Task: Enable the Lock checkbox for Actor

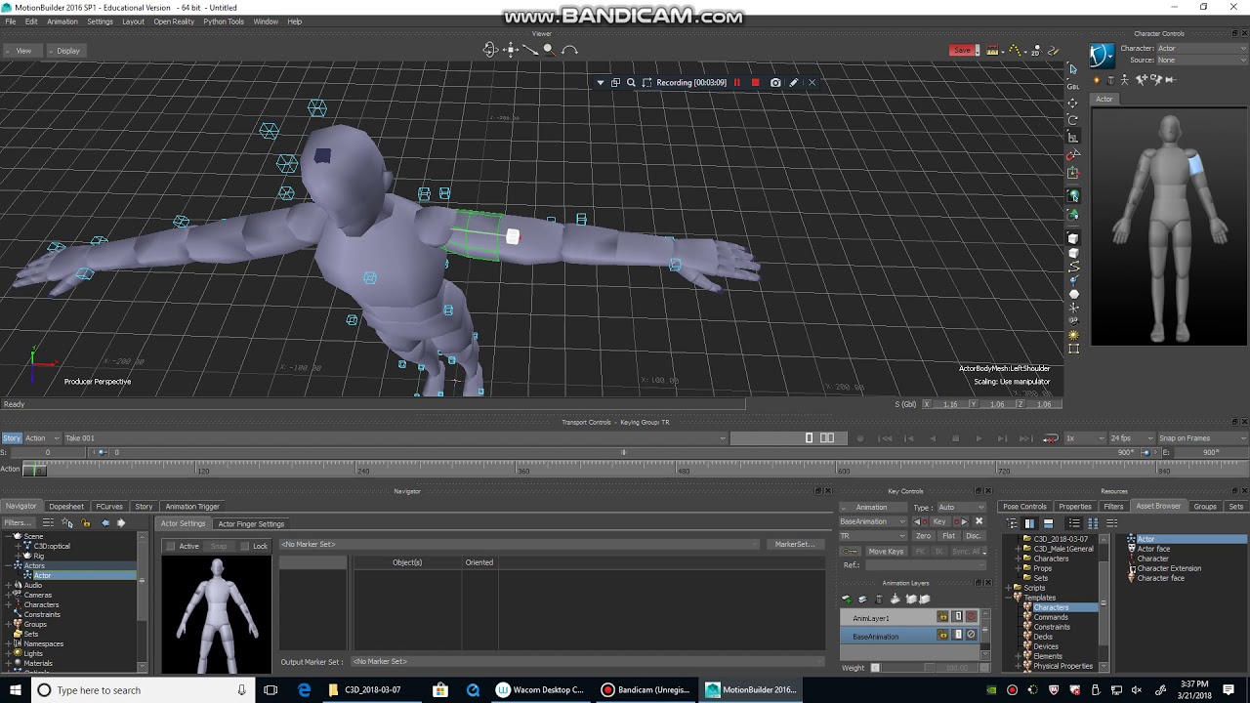Action: click(x=245, y=546)
